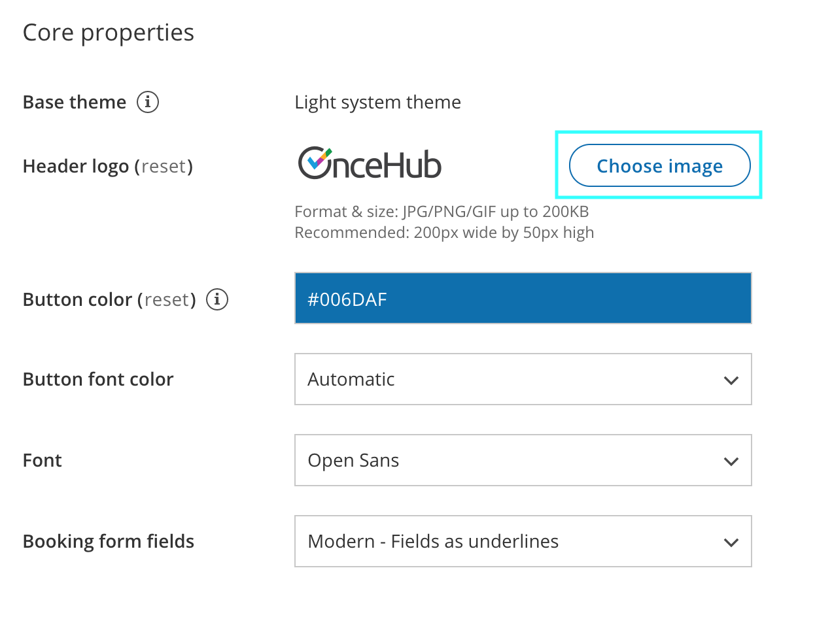
Task: Open the Booking form fields dropdown
Action: point(523,541)
